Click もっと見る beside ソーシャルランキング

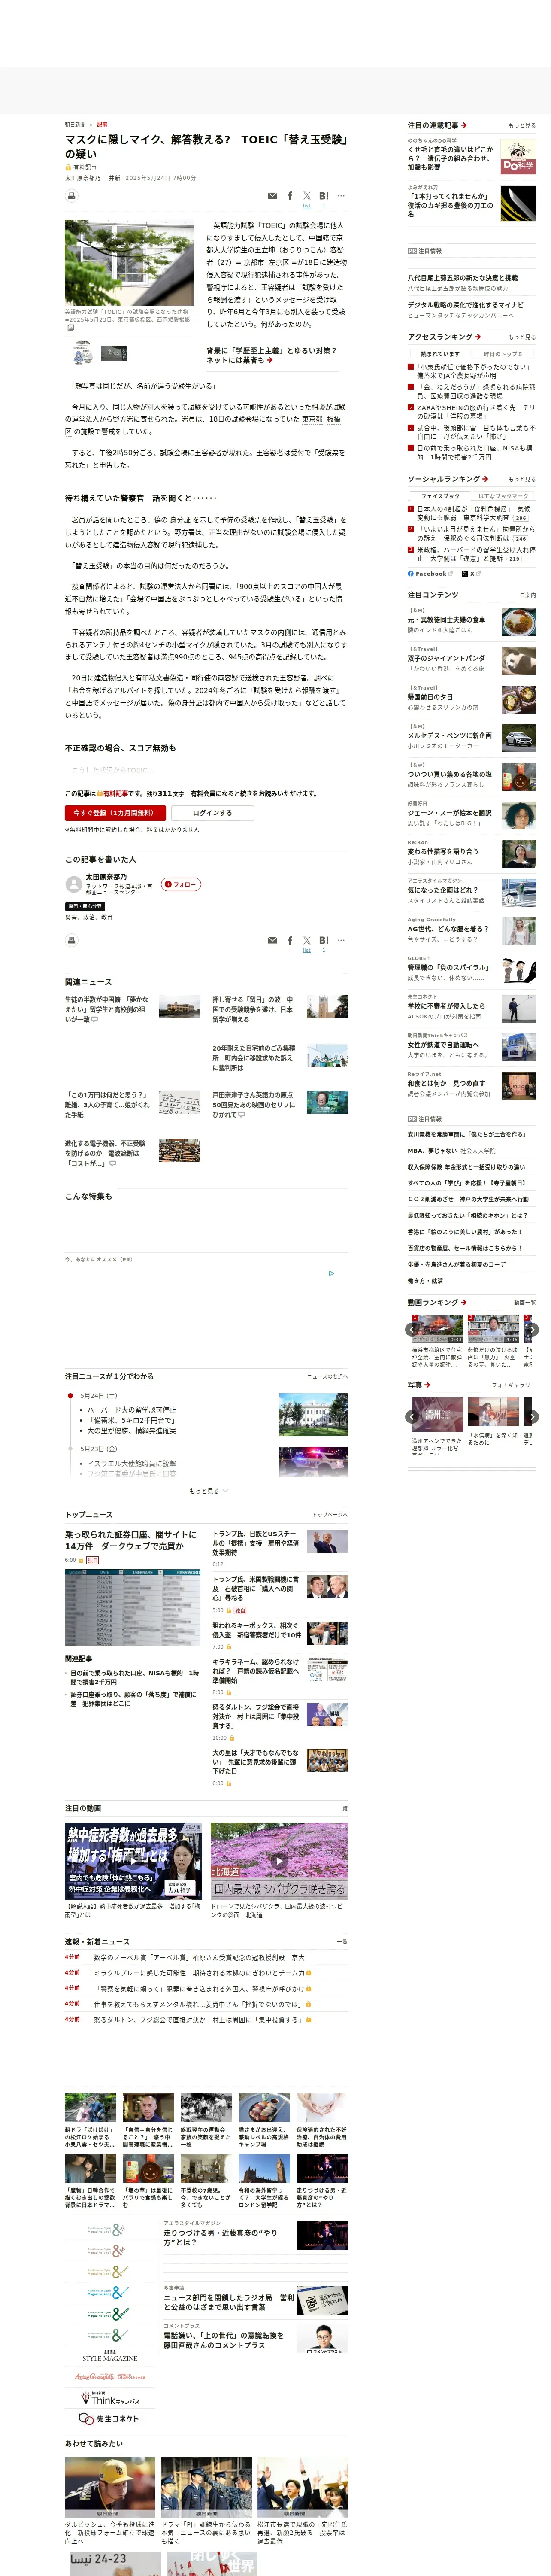click(x=522, y=479)
